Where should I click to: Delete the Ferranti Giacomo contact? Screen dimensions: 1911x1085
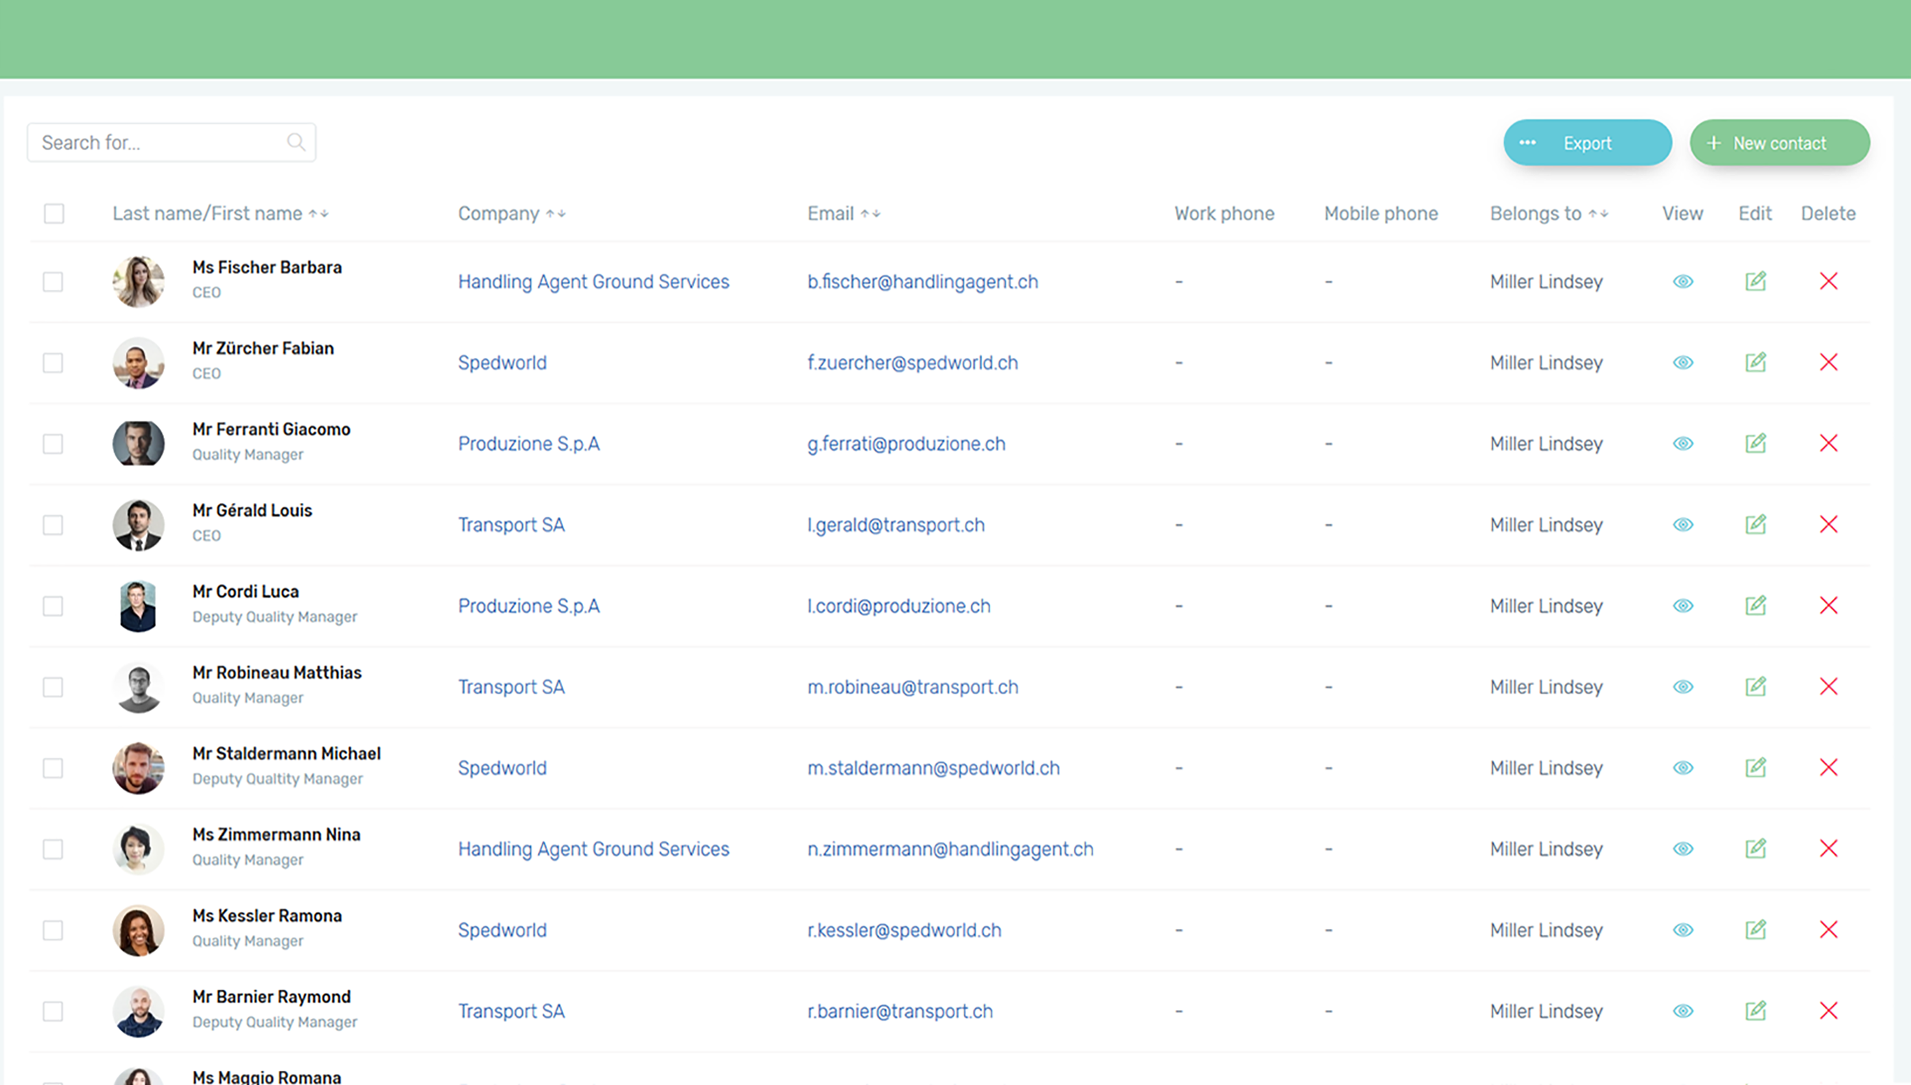coord(1828,443)
